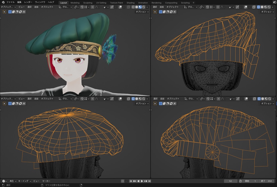Select tweak tool icon in bottom-left viewport
Viewport: 277px width, 187px height.
[x=4, y=103]
